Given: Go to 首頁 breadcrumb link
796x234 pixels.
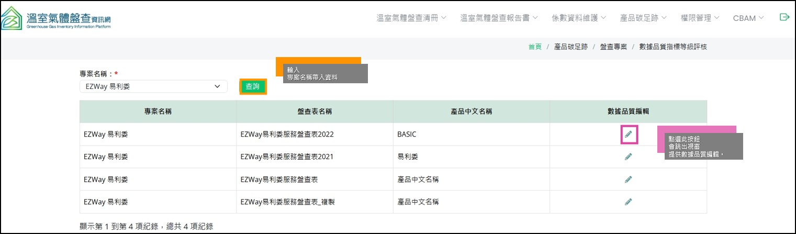Looking at the screenshot, I should tap(534, 47).
